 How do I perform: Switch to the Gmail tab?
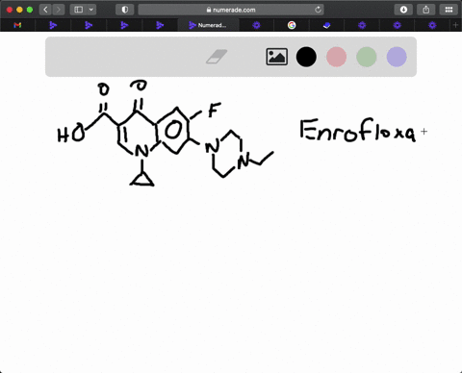click(17, 25)
